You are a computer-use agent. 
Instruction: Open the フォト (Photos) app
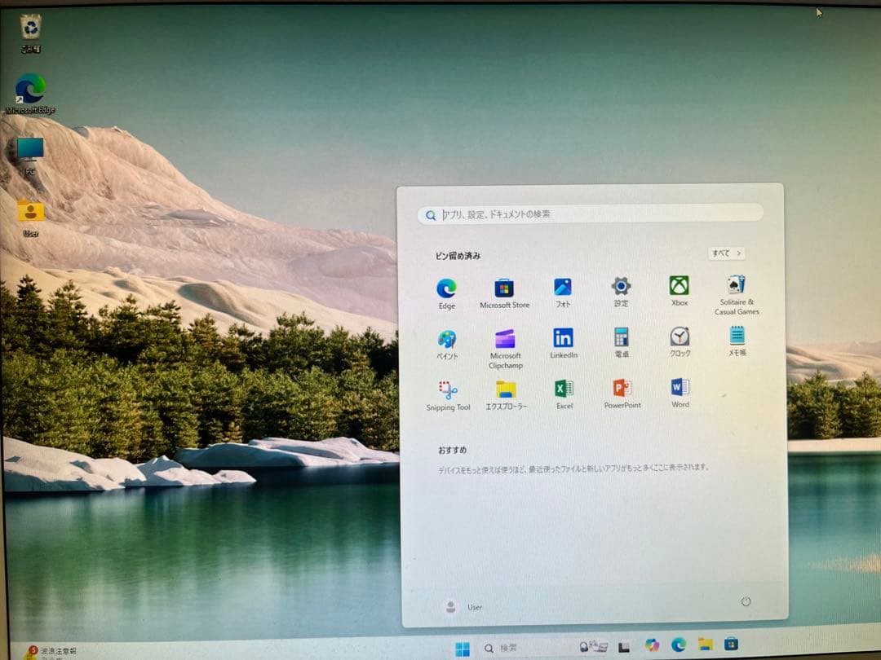(563, 287)
